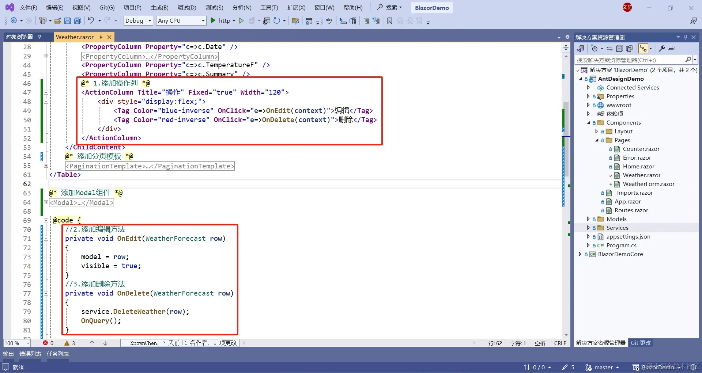Collapse the Pages folder node
The width and height of the screenshot is (702, 373).
tap(597, 140)
